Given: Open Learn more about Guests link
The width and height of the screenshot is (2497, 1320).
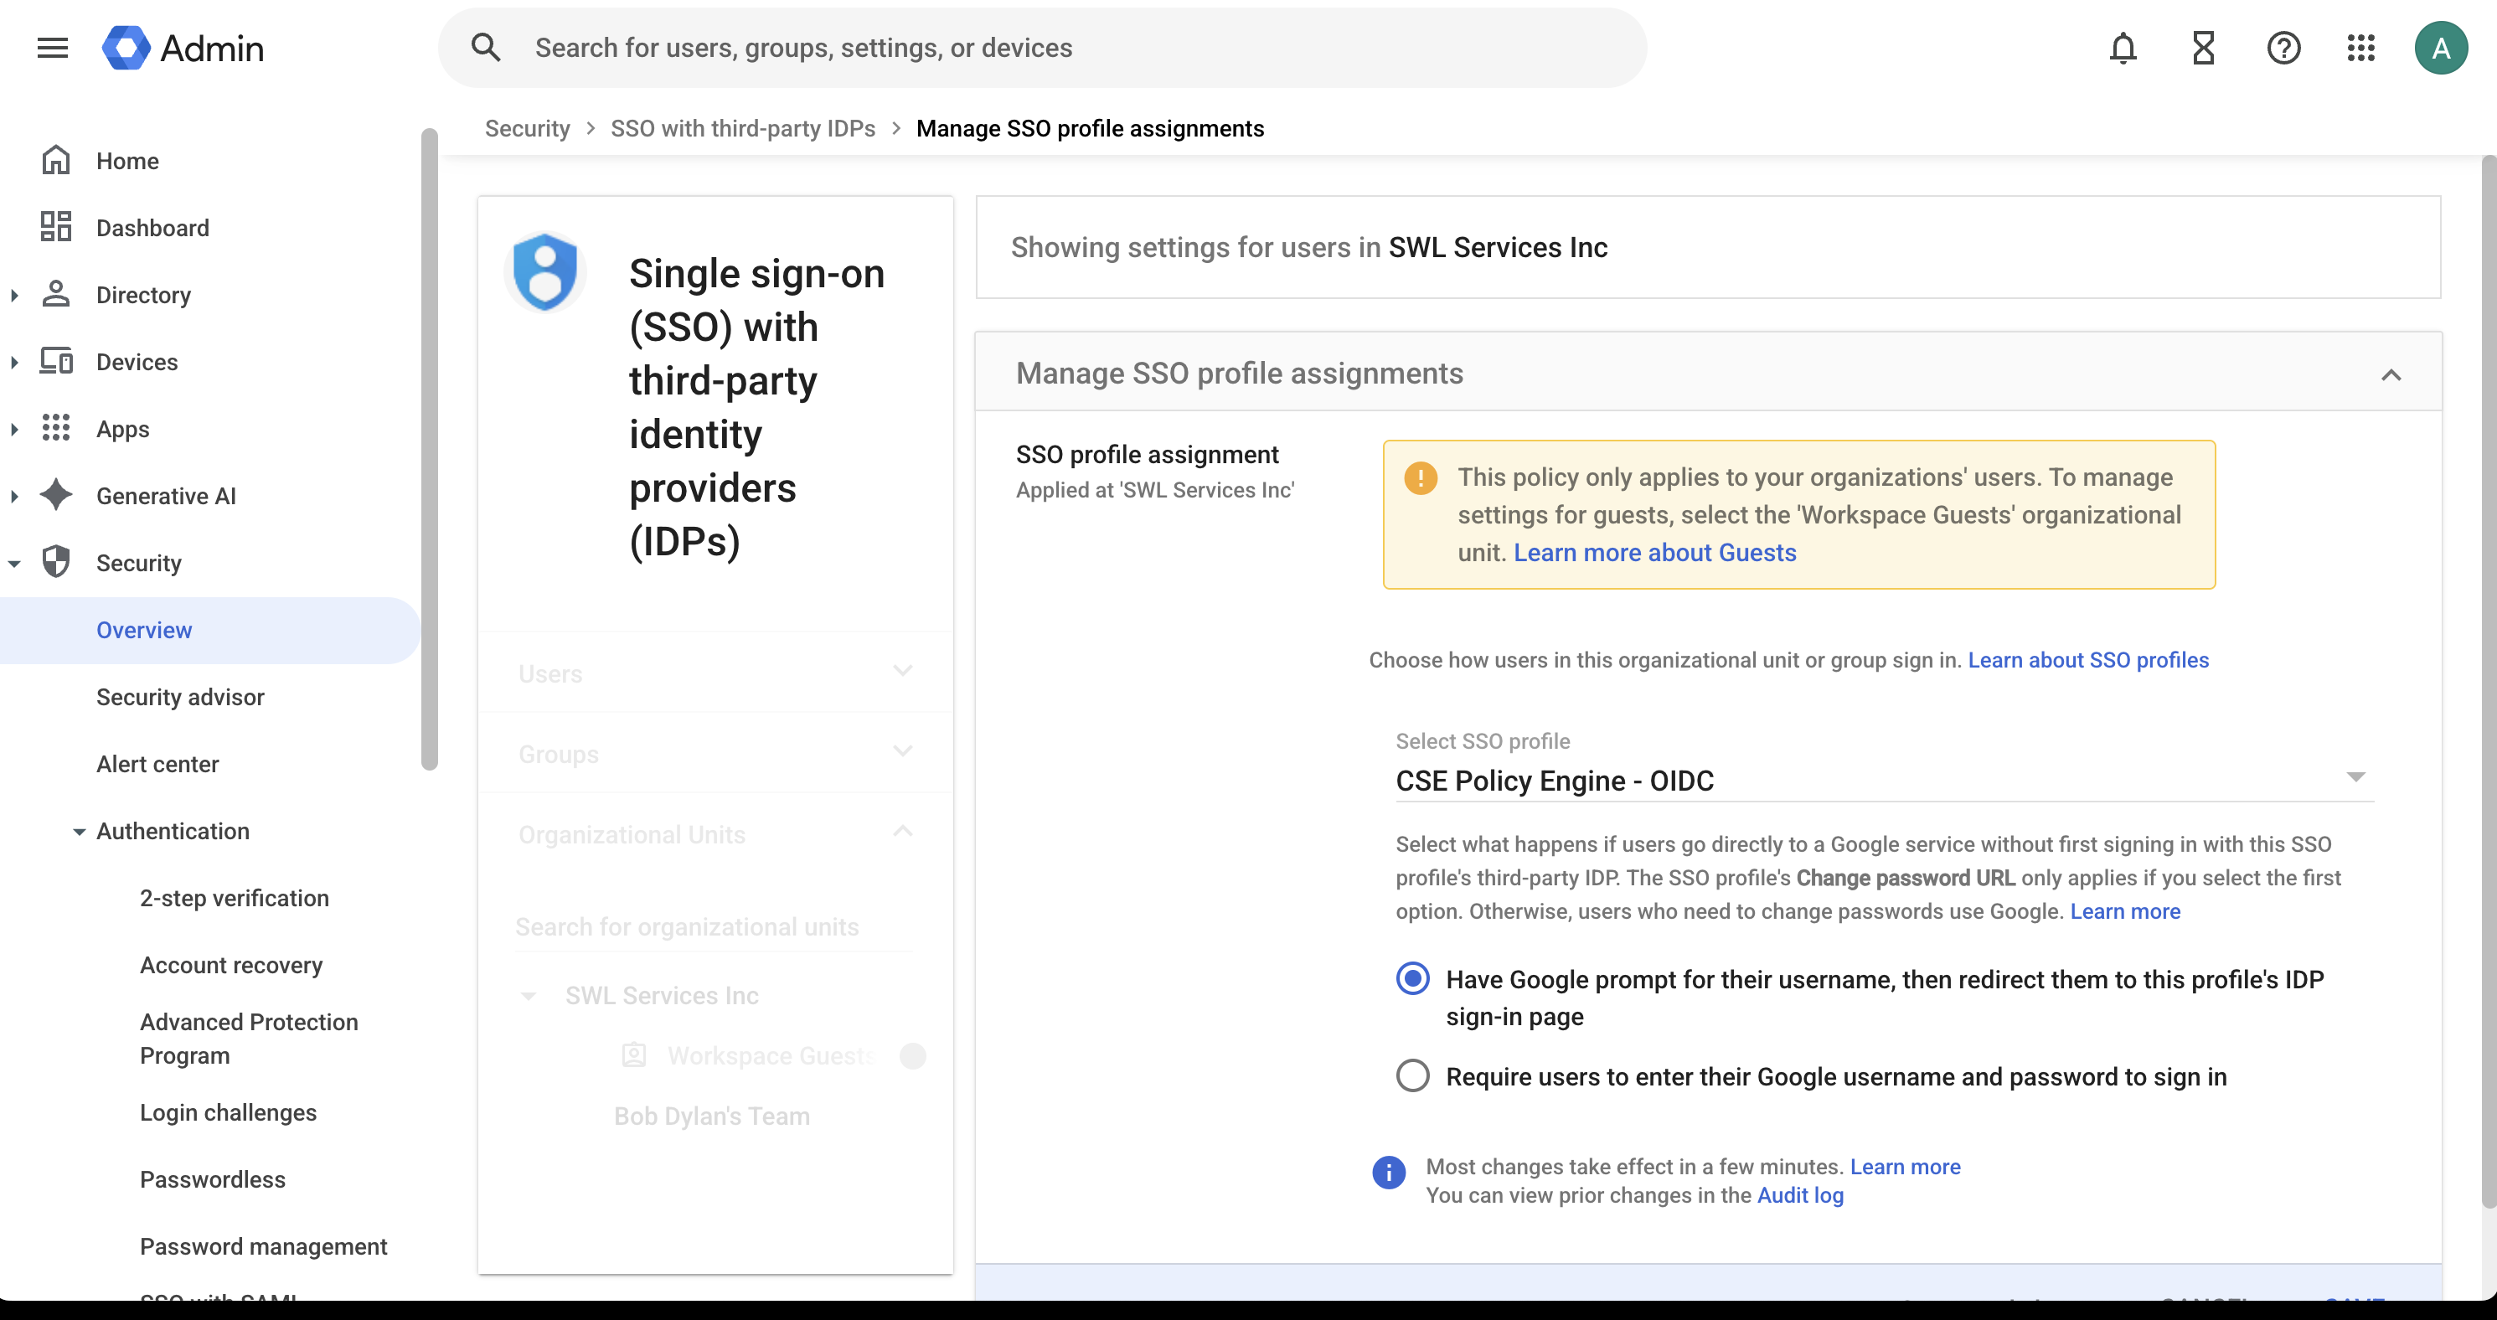Looking at the screenshot, I should [1654, 553].
